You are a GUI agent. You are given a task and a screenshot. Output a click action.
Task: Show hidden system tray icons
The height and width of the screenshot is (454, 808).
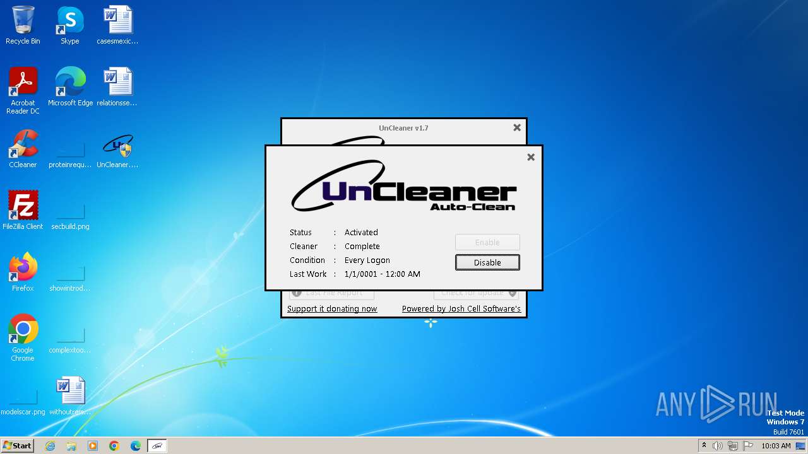704,446
